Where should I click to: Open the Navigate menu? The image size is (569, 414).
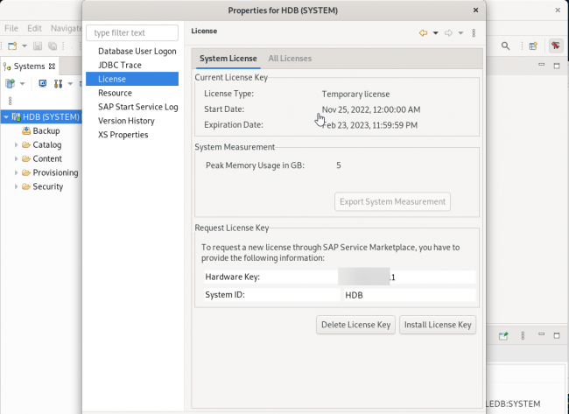coord(66,28)
